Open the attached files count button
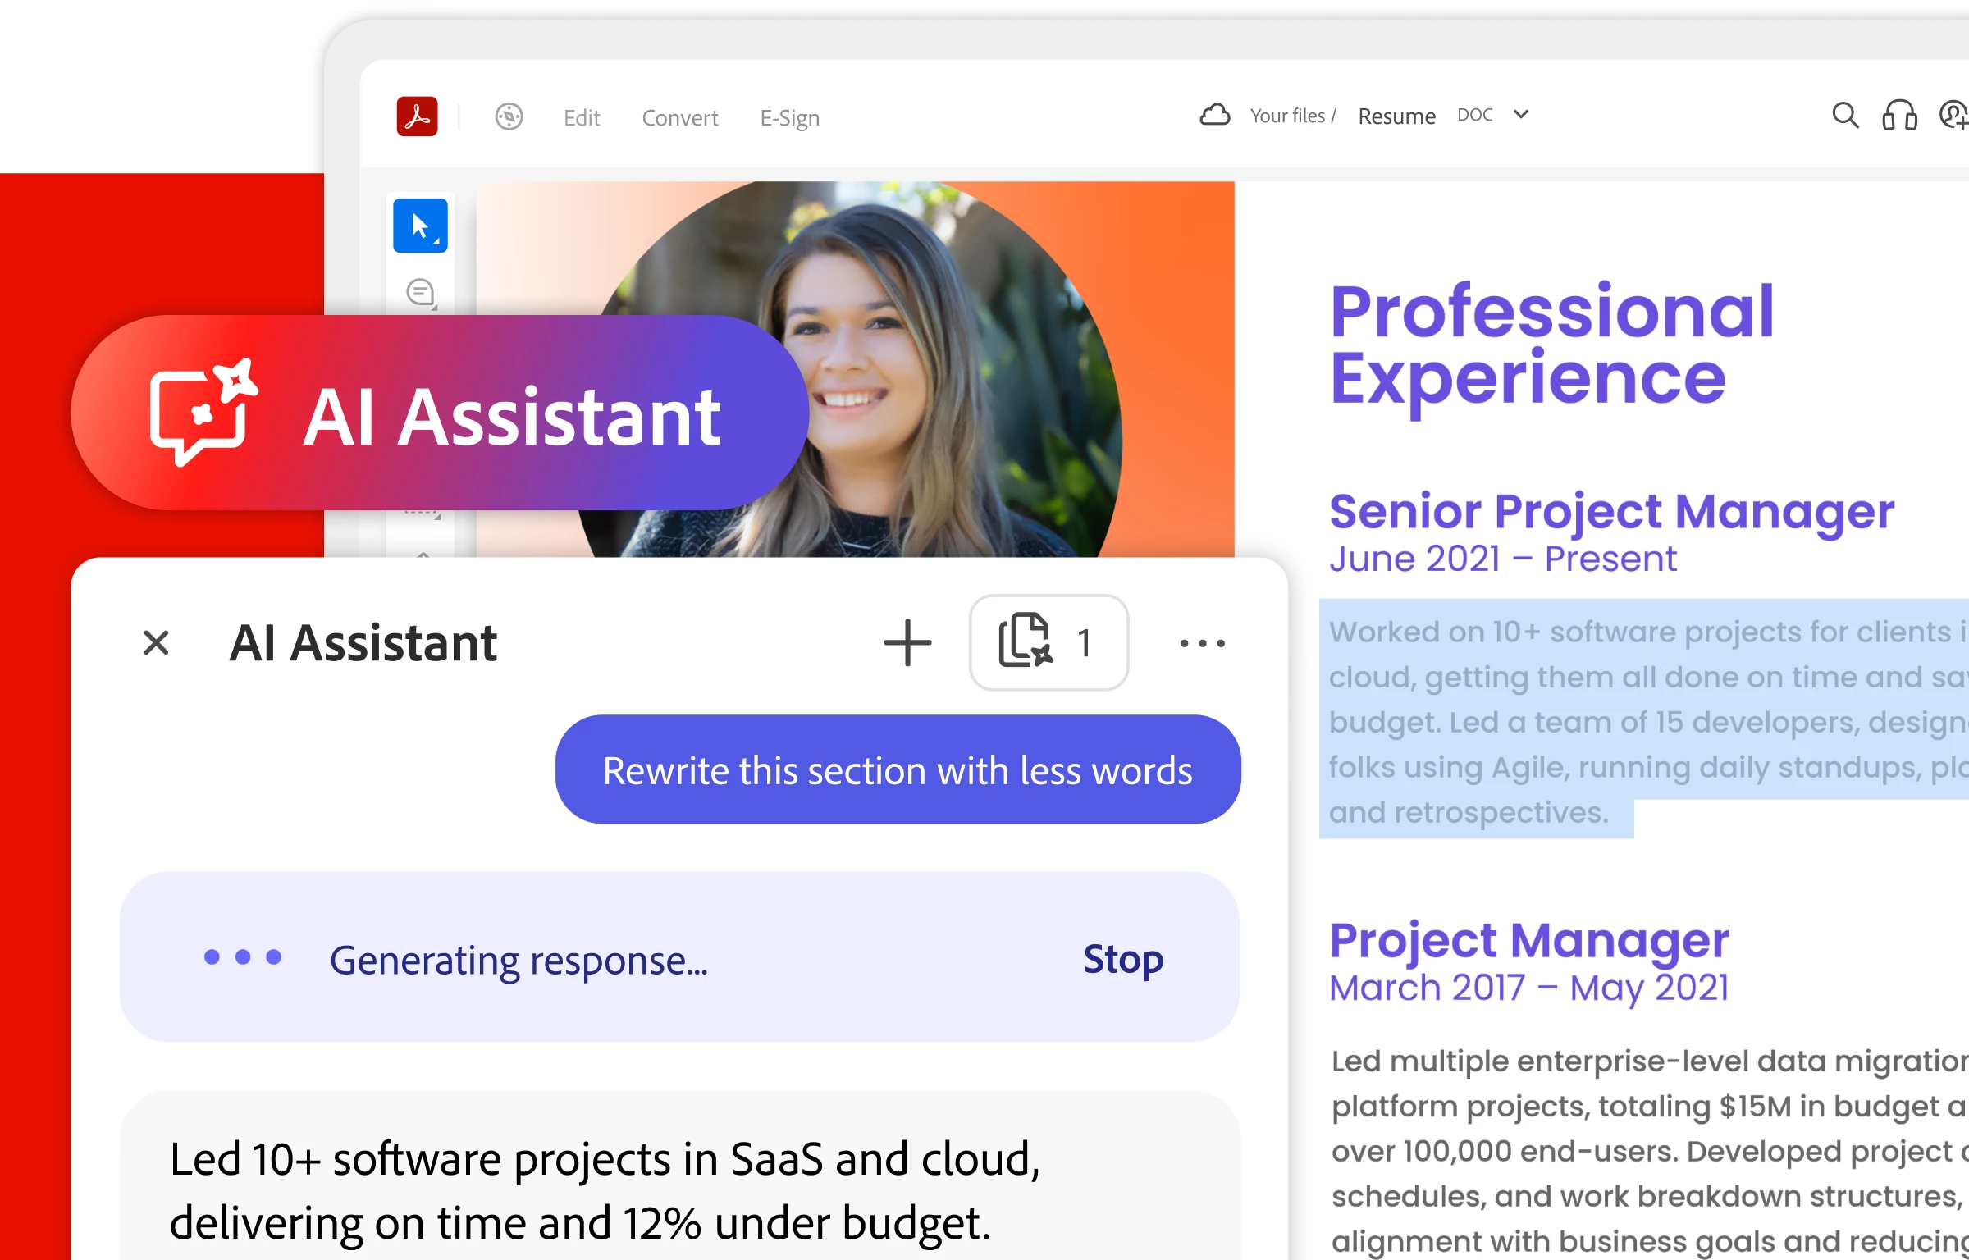Image resolution: width=1969 pixels, height=1260 pixels. click(1048, 642)
